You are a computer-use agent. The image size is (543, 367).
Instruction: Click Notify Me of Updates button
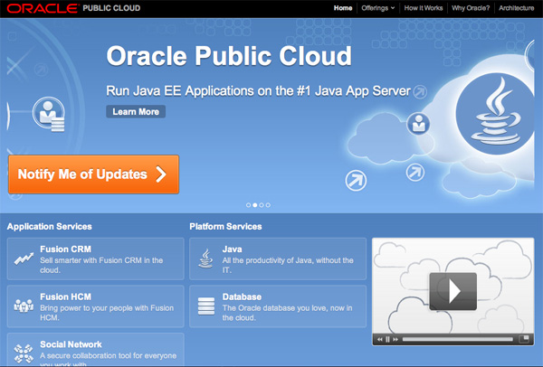click(93, 174)
